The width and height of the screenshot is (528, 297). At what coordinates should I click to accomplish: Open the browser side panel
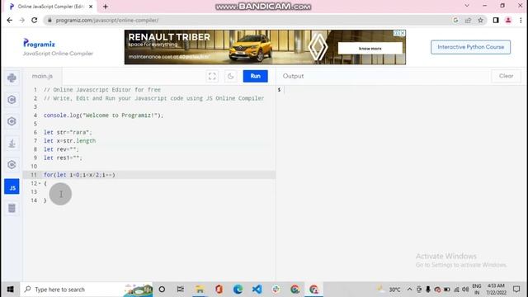click(x=496, y=20)
